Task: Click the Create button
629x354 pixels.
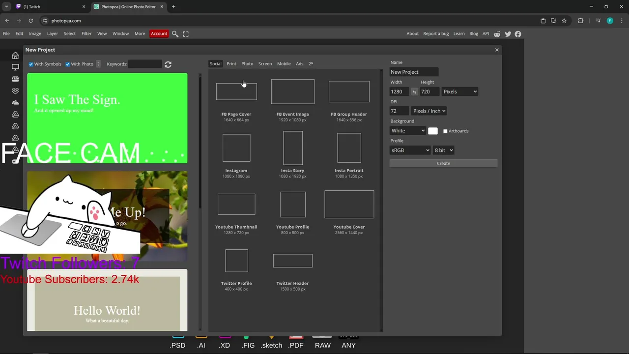Action: (443, 163)
